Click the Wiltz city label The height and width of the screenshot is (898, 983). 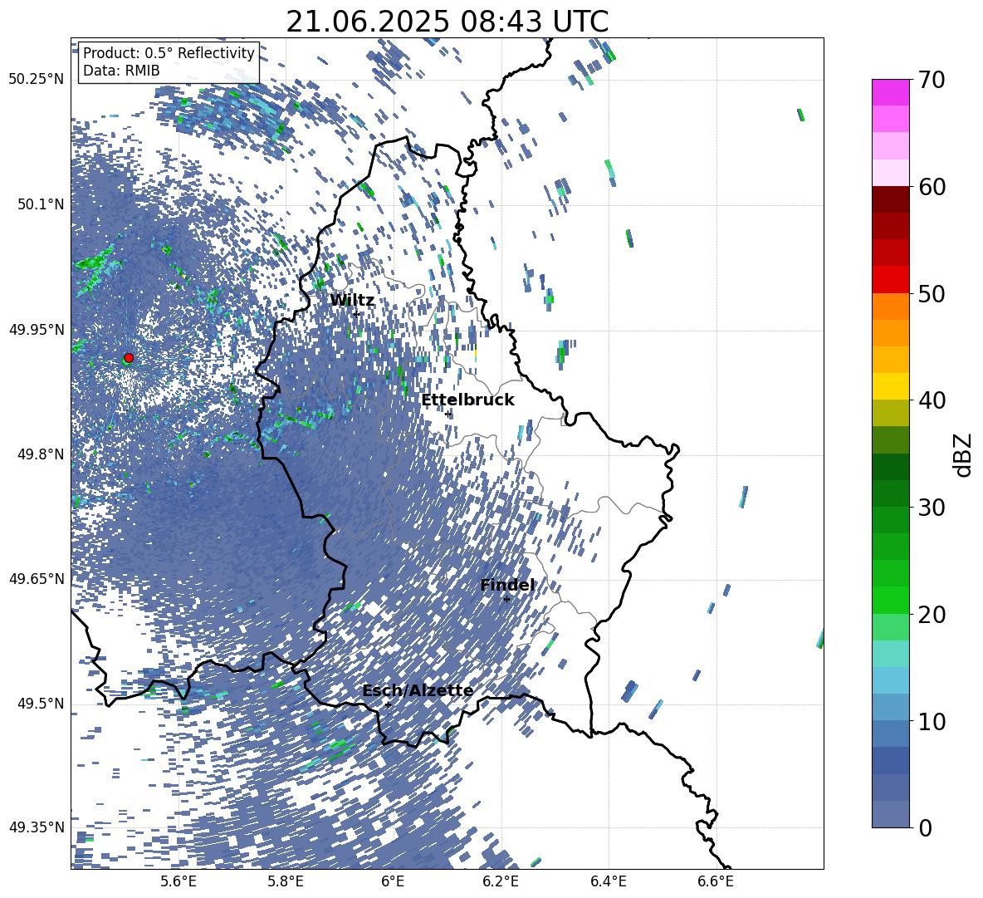(x=352, y=301)
